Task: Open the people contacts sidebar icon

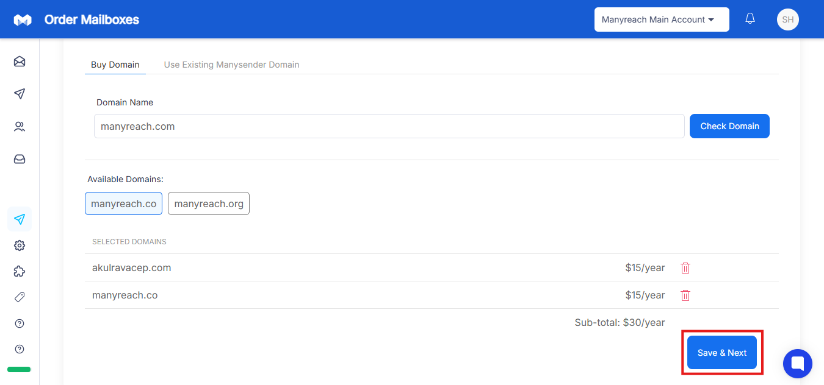Action: click(x=20, y=127)
